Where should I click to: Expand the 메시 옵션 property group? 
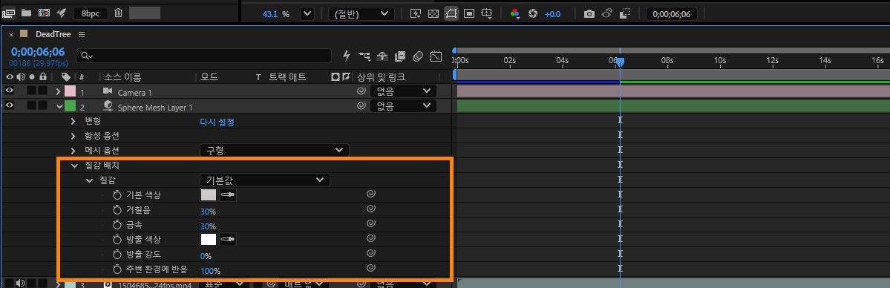click(x=73, y=151)
